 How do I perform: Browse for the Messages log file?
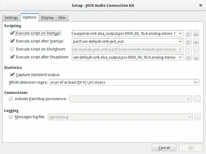click(x=197, y=117)
